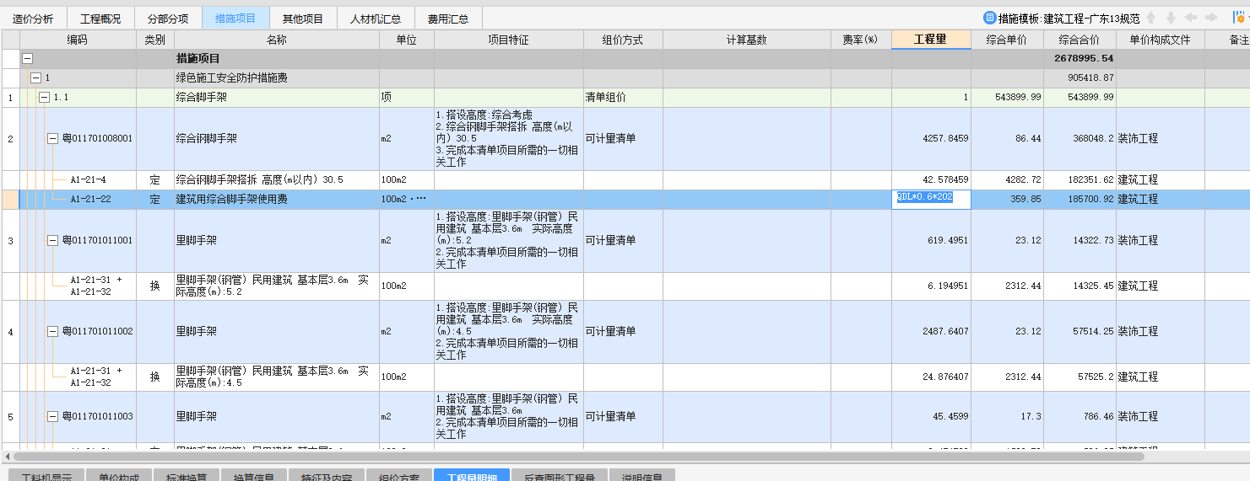Screen dimensions: 1250x481
Task: Collapse item 粤011701008001
Action: [x=52, y=139]
